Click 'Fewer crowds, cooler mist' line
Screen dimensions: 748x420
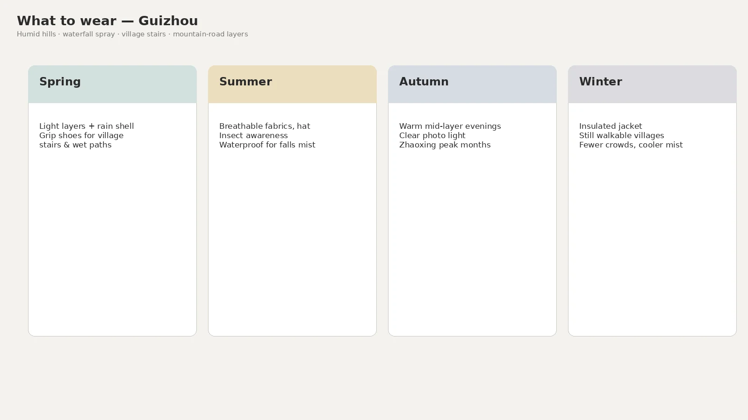(x=631, y=145)
